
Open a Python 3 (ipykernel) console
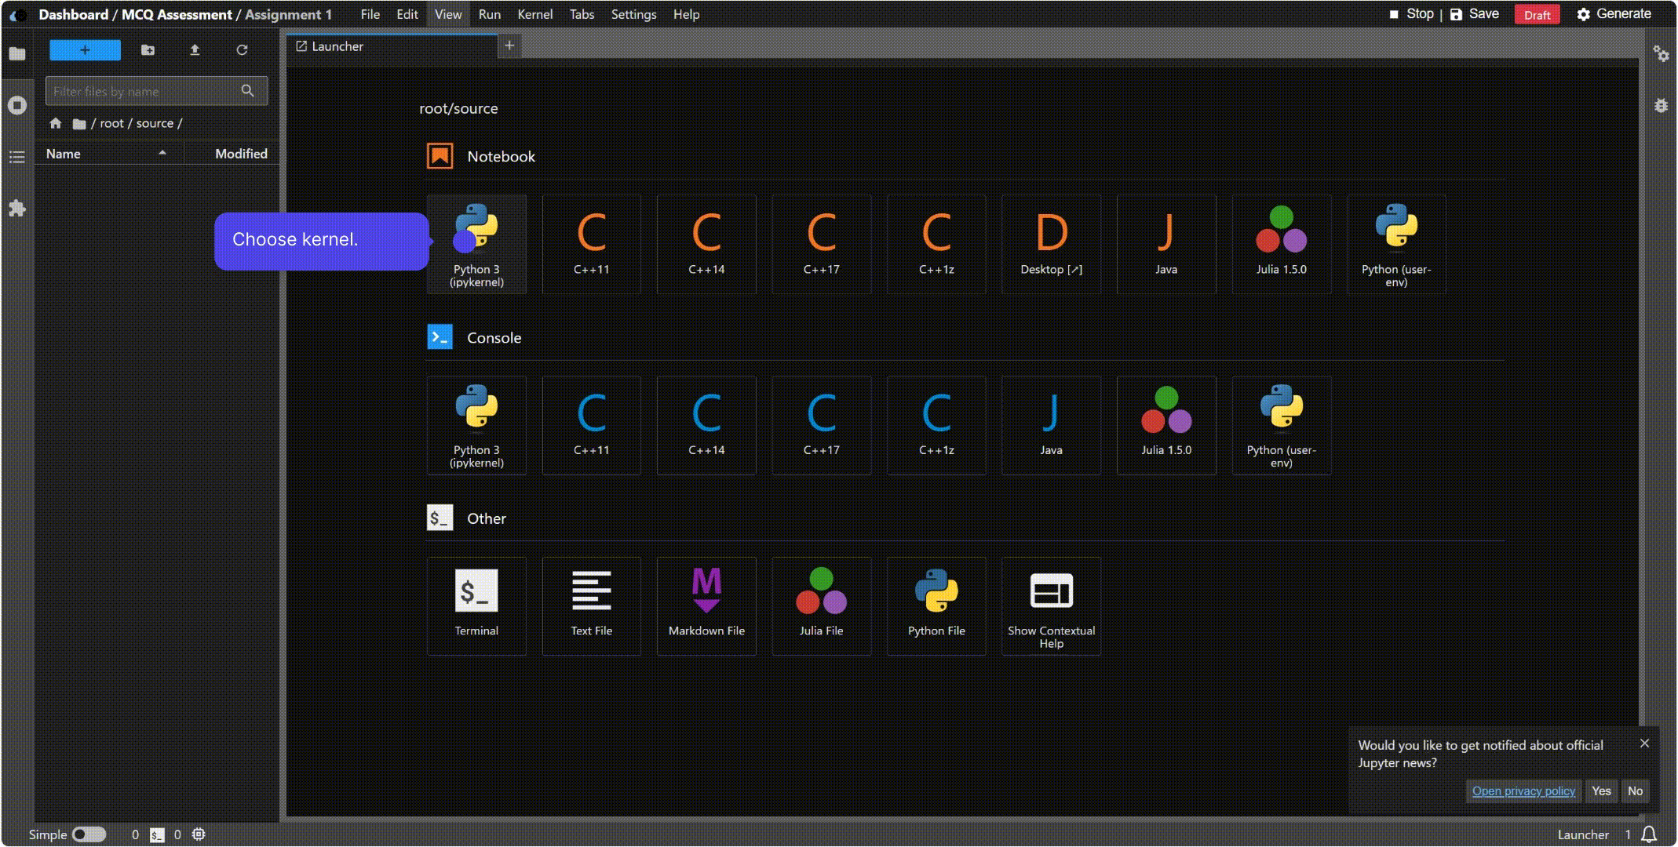coord(476,426)
